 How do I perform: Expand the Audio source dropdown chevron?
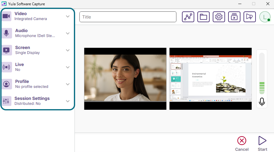point(68,33)
